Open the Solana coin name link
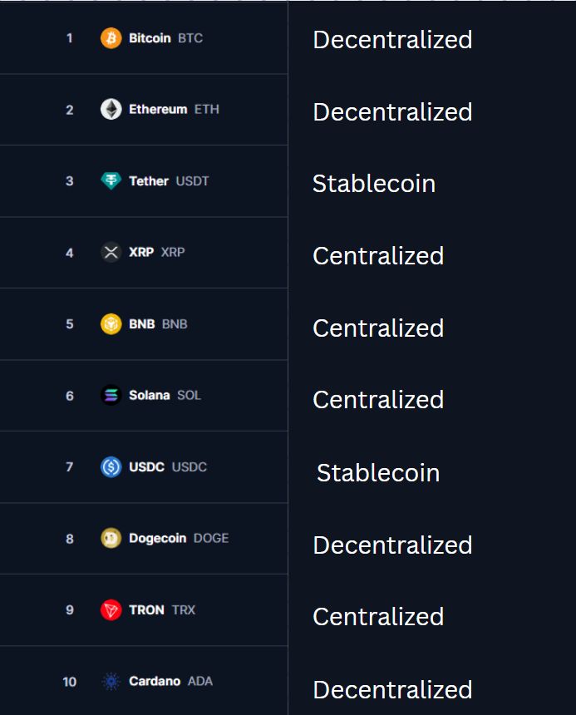This screenshot has width=576, height=715. click(x=150, y=396)
